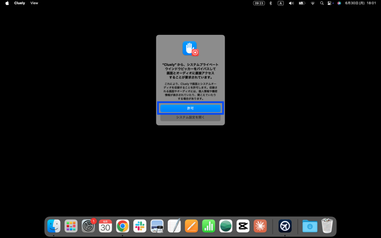Image resolution: width=381 pixels, height=238 pixels.
Task: Open the View menu
Action: pyautogui.click(x=34, y=3)
